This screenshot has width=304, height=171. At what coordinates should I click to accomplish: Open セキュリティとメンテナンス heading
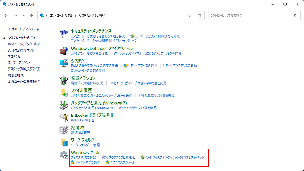[91, 31]
